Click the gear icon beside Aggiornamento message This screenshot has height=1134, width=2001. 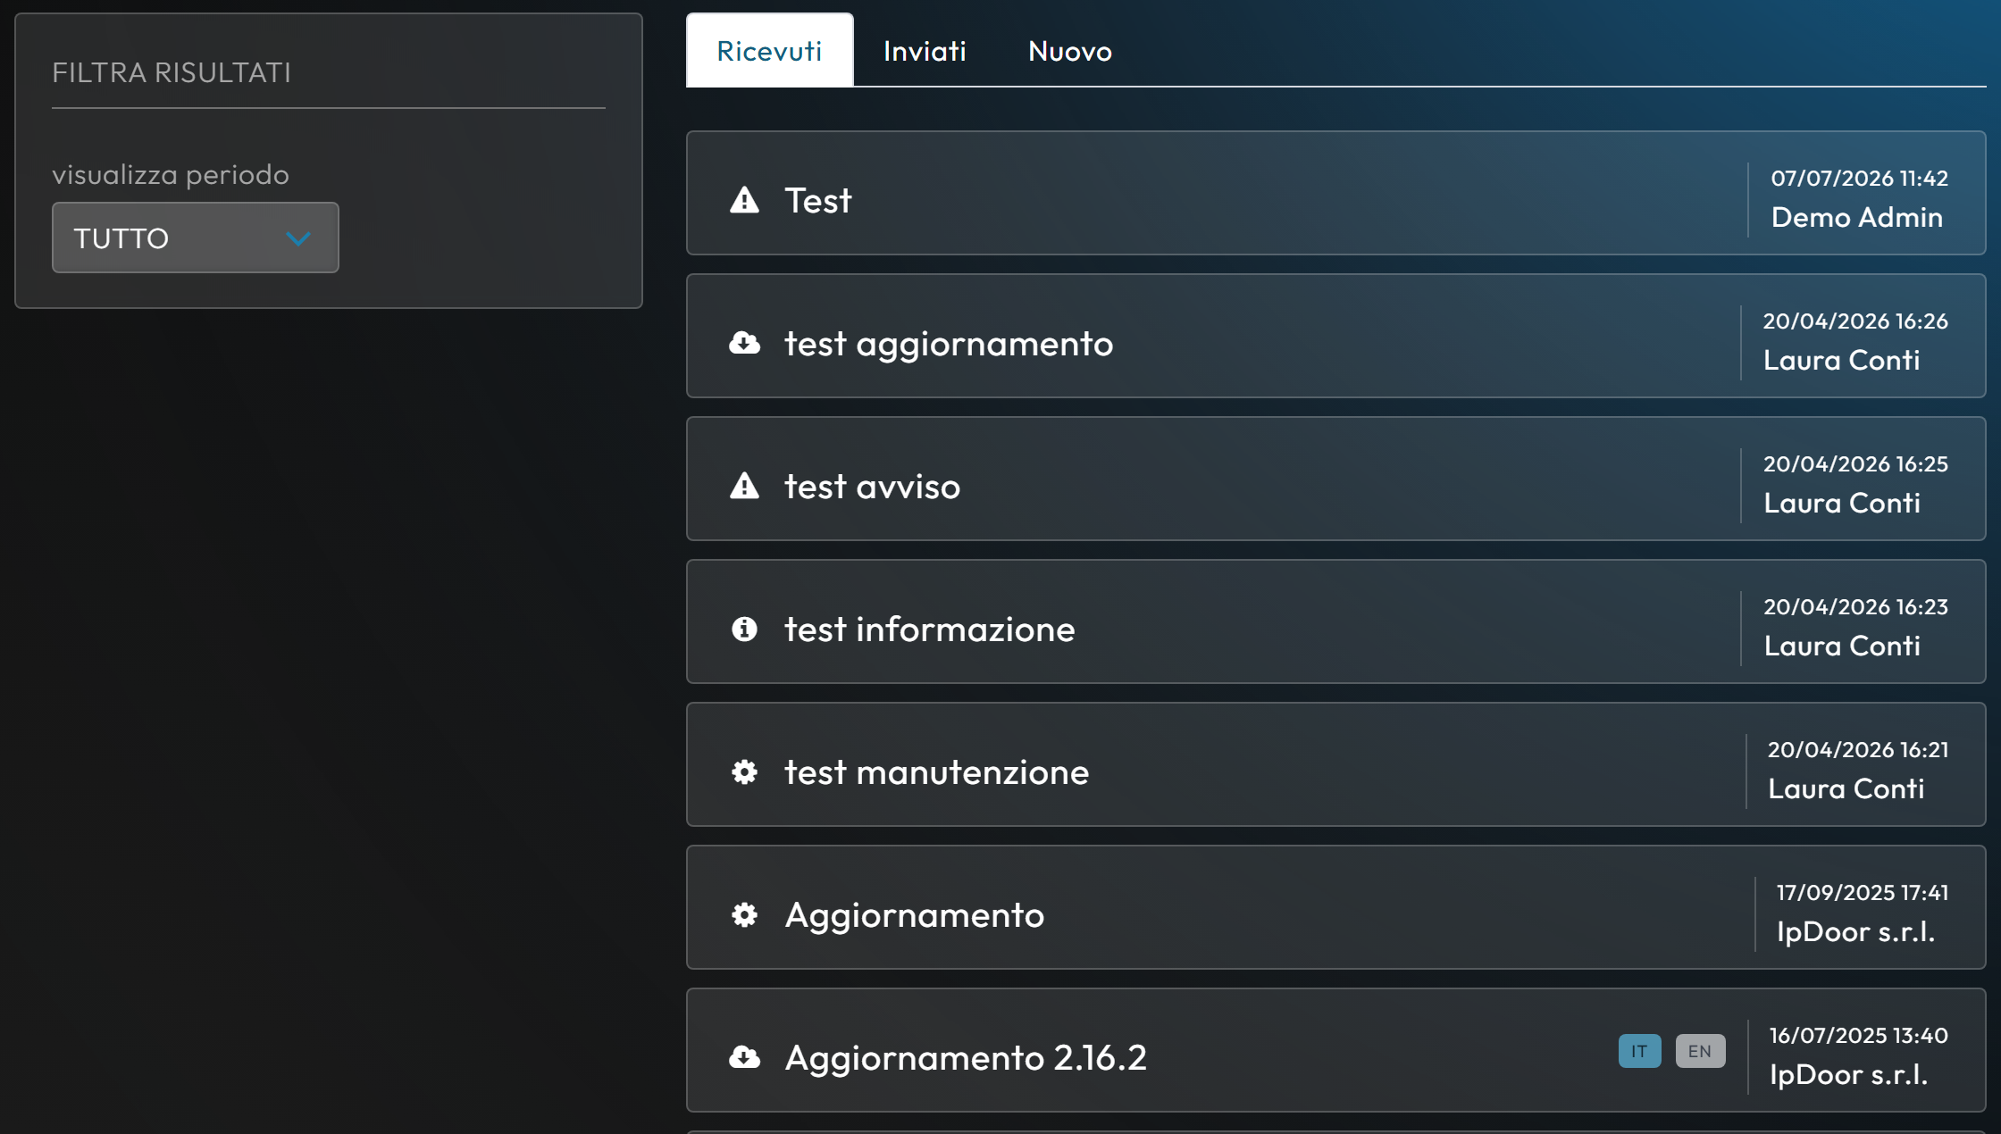click(x=744, y=914)
